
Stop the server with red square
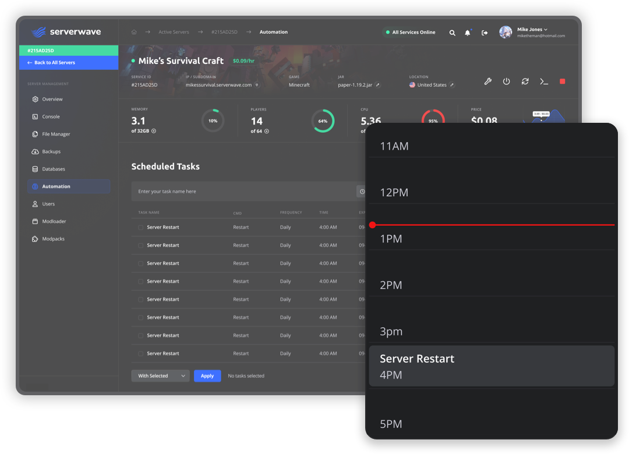[562, 81]
